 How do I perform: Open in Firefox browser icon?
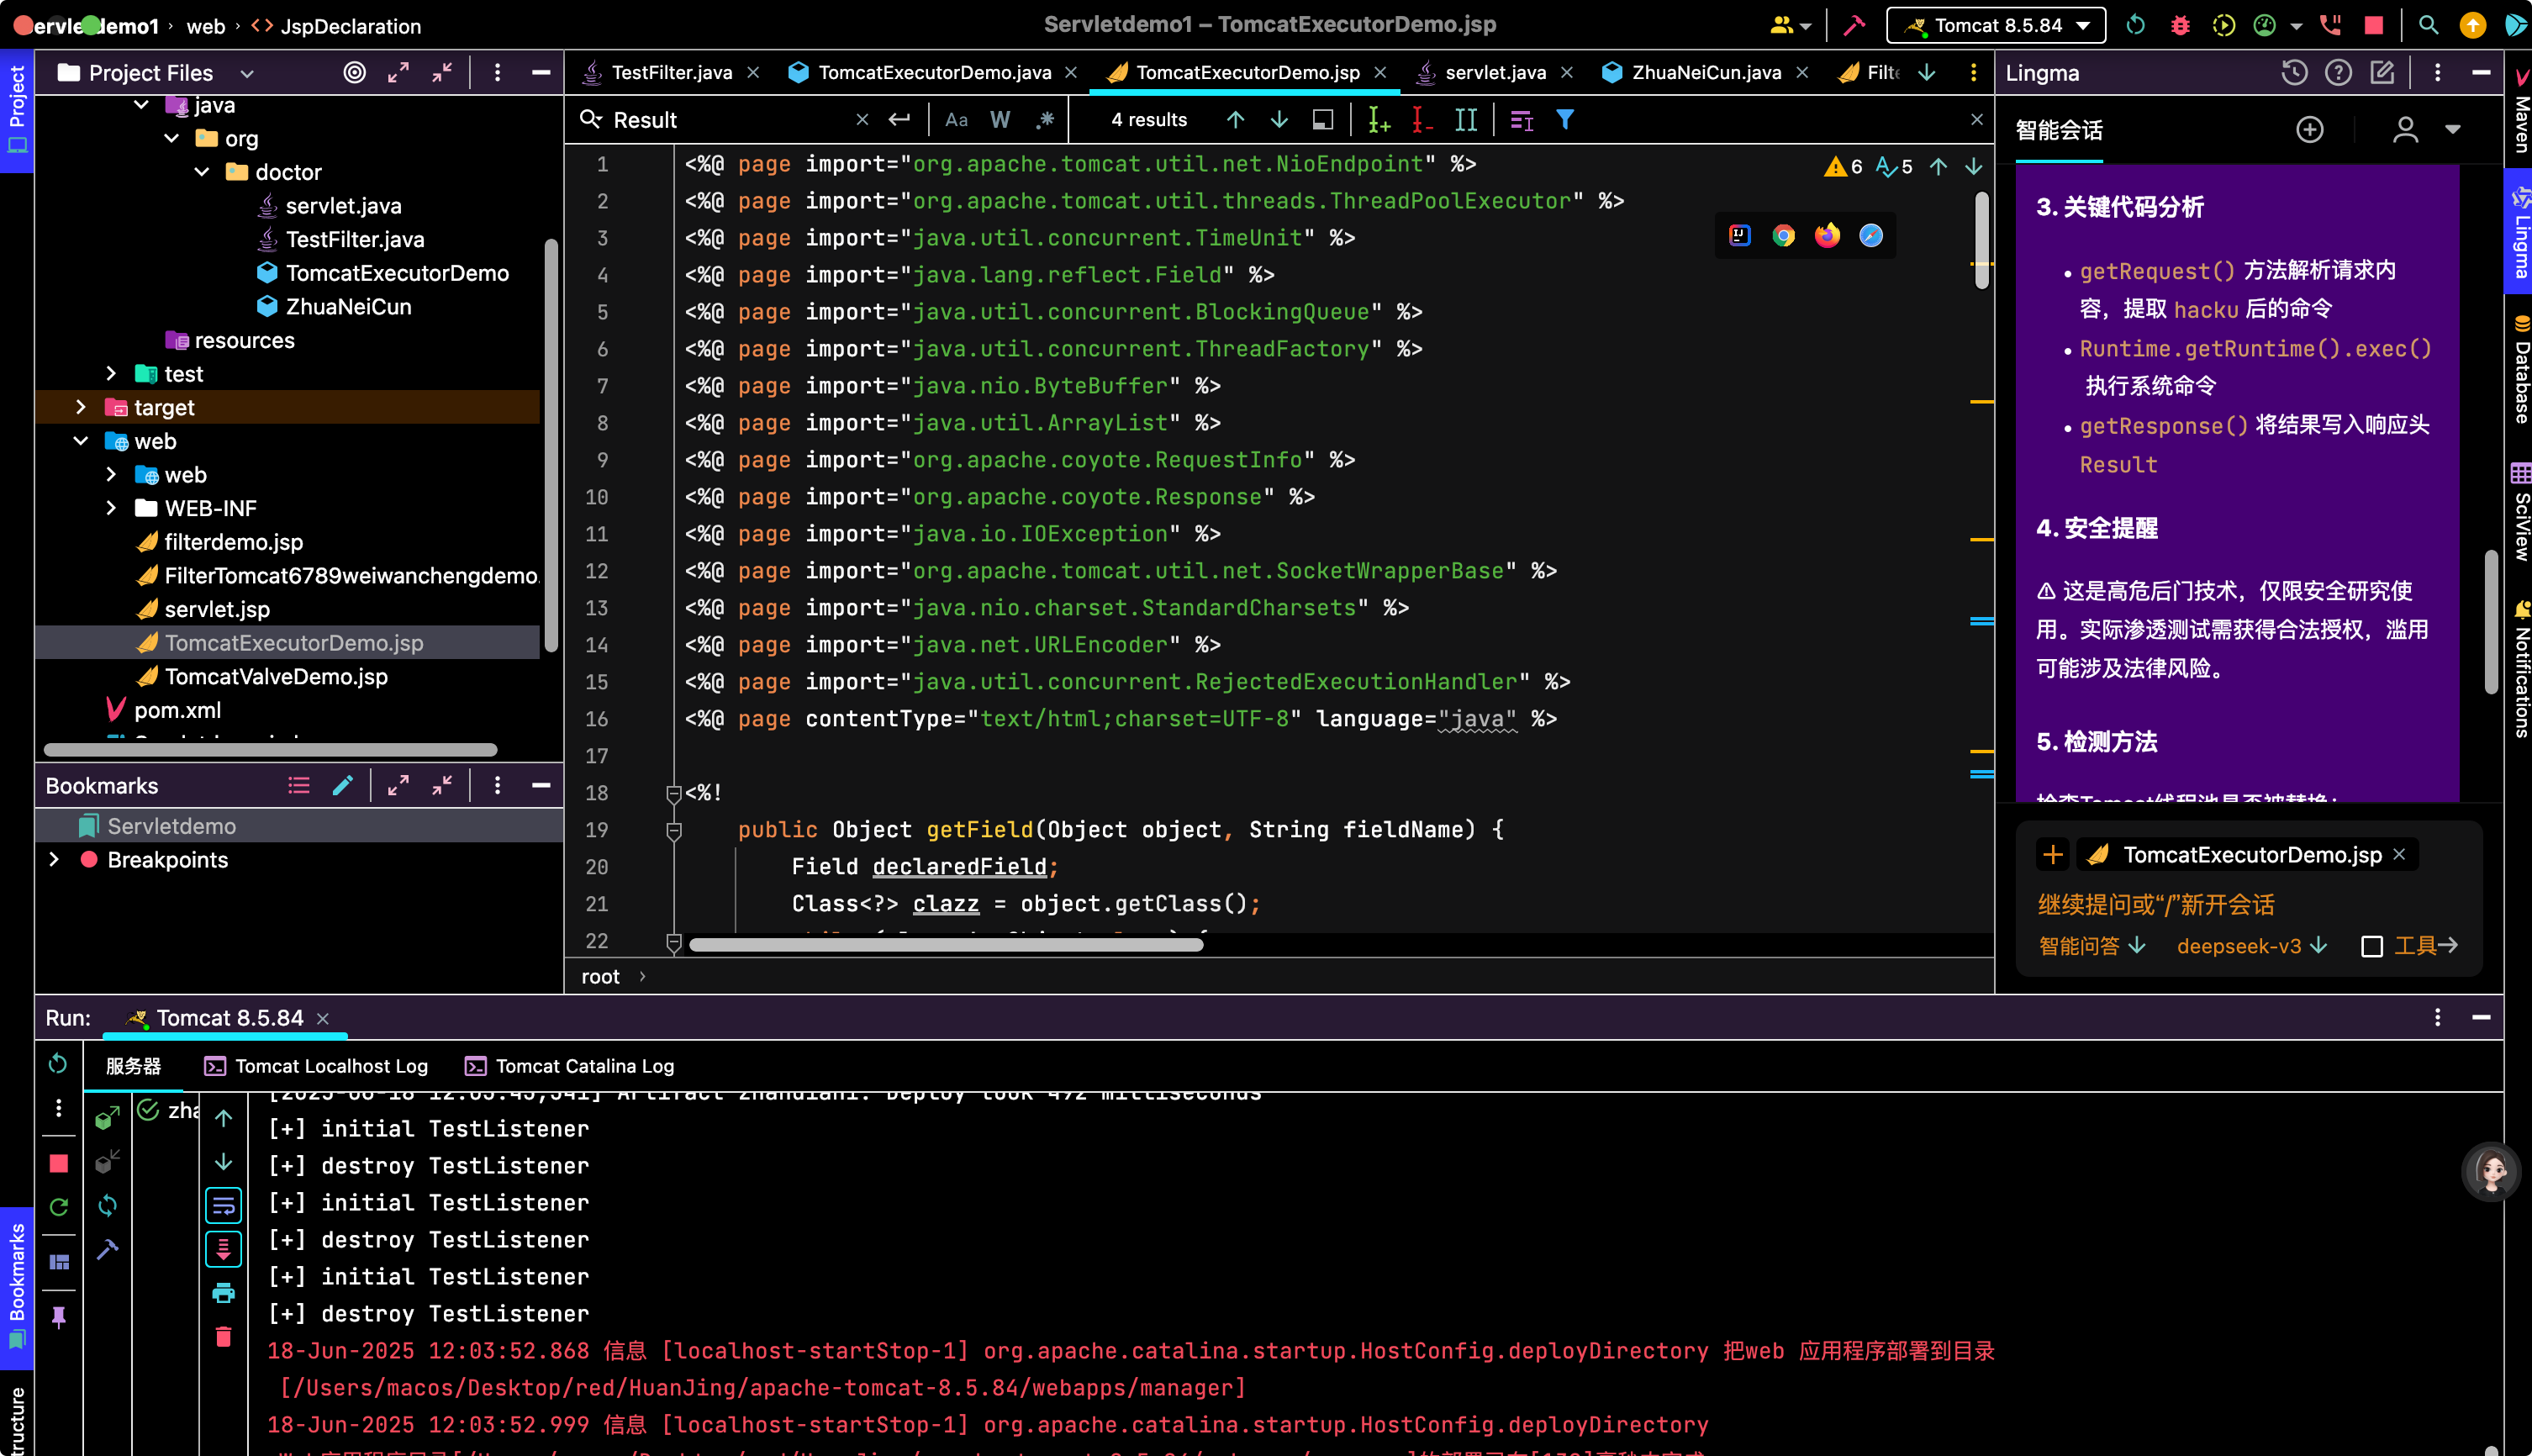click(1827, 235)
